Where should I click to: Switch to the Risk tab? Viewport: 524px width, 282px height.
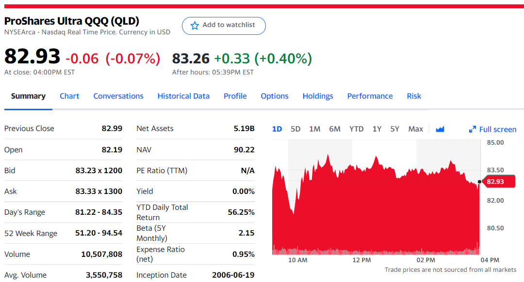(x=414, y=96)
